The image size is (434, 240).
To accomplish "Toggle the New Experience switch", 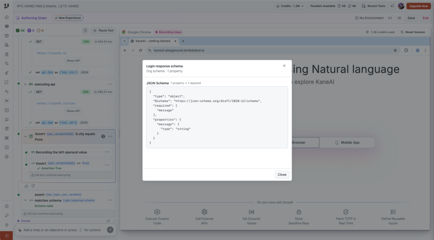I will [68, 18].
